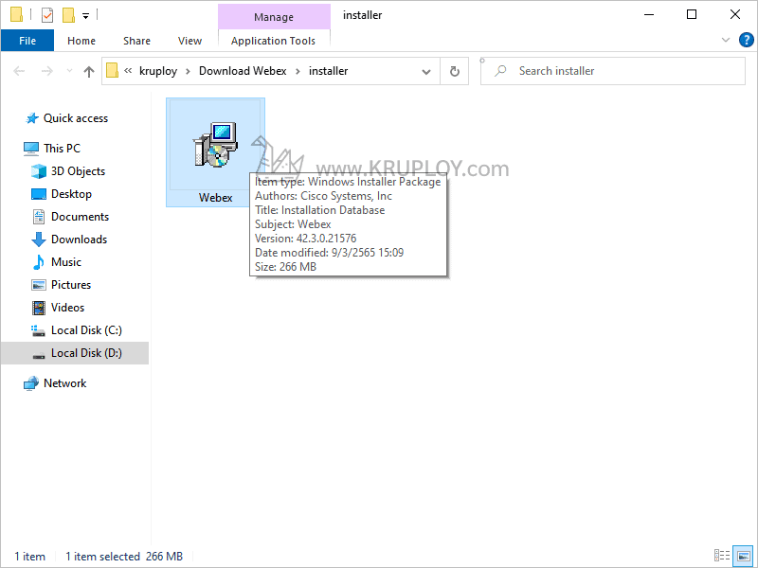The width and height of the screenshot is (758, 568).
Task: Open Help with the question mark icon
Action: coord(746,40)
